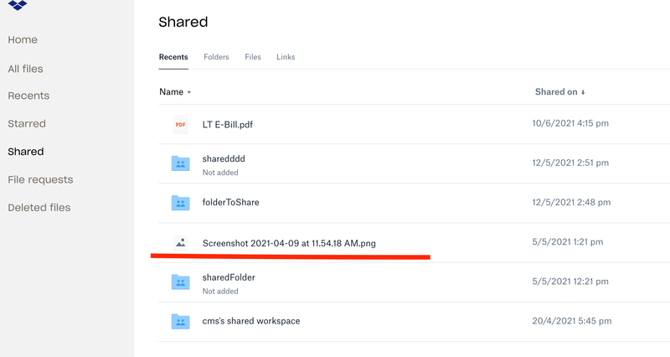Open the Links tab
This screenshot has height=357, width=670.
(x=286, y=57)
